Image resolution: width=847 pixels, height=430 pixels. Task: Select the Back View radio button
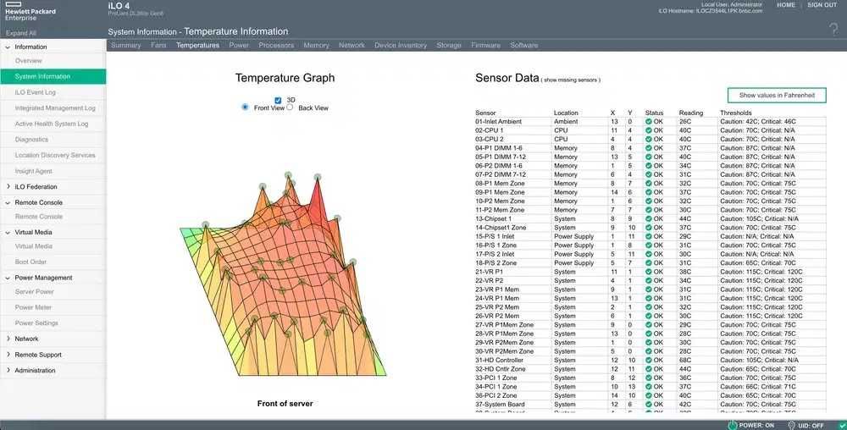[290, 107]
